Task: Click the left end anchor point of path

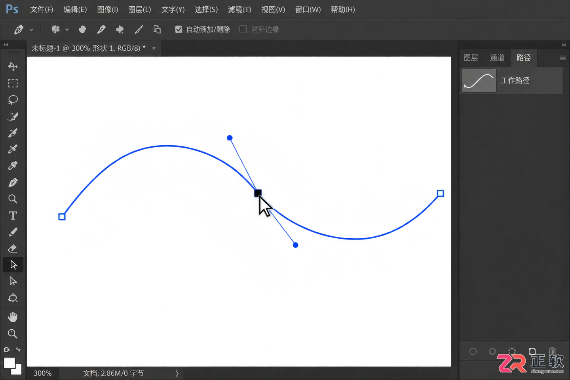Action: click(62, 217)
